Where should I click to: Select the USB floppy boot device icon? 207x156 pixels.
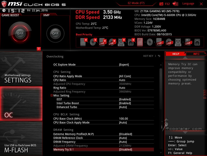188,42
